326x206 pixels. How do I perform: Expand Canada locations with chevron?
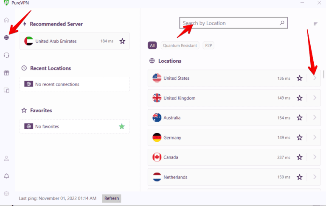[x=315, y=157]
